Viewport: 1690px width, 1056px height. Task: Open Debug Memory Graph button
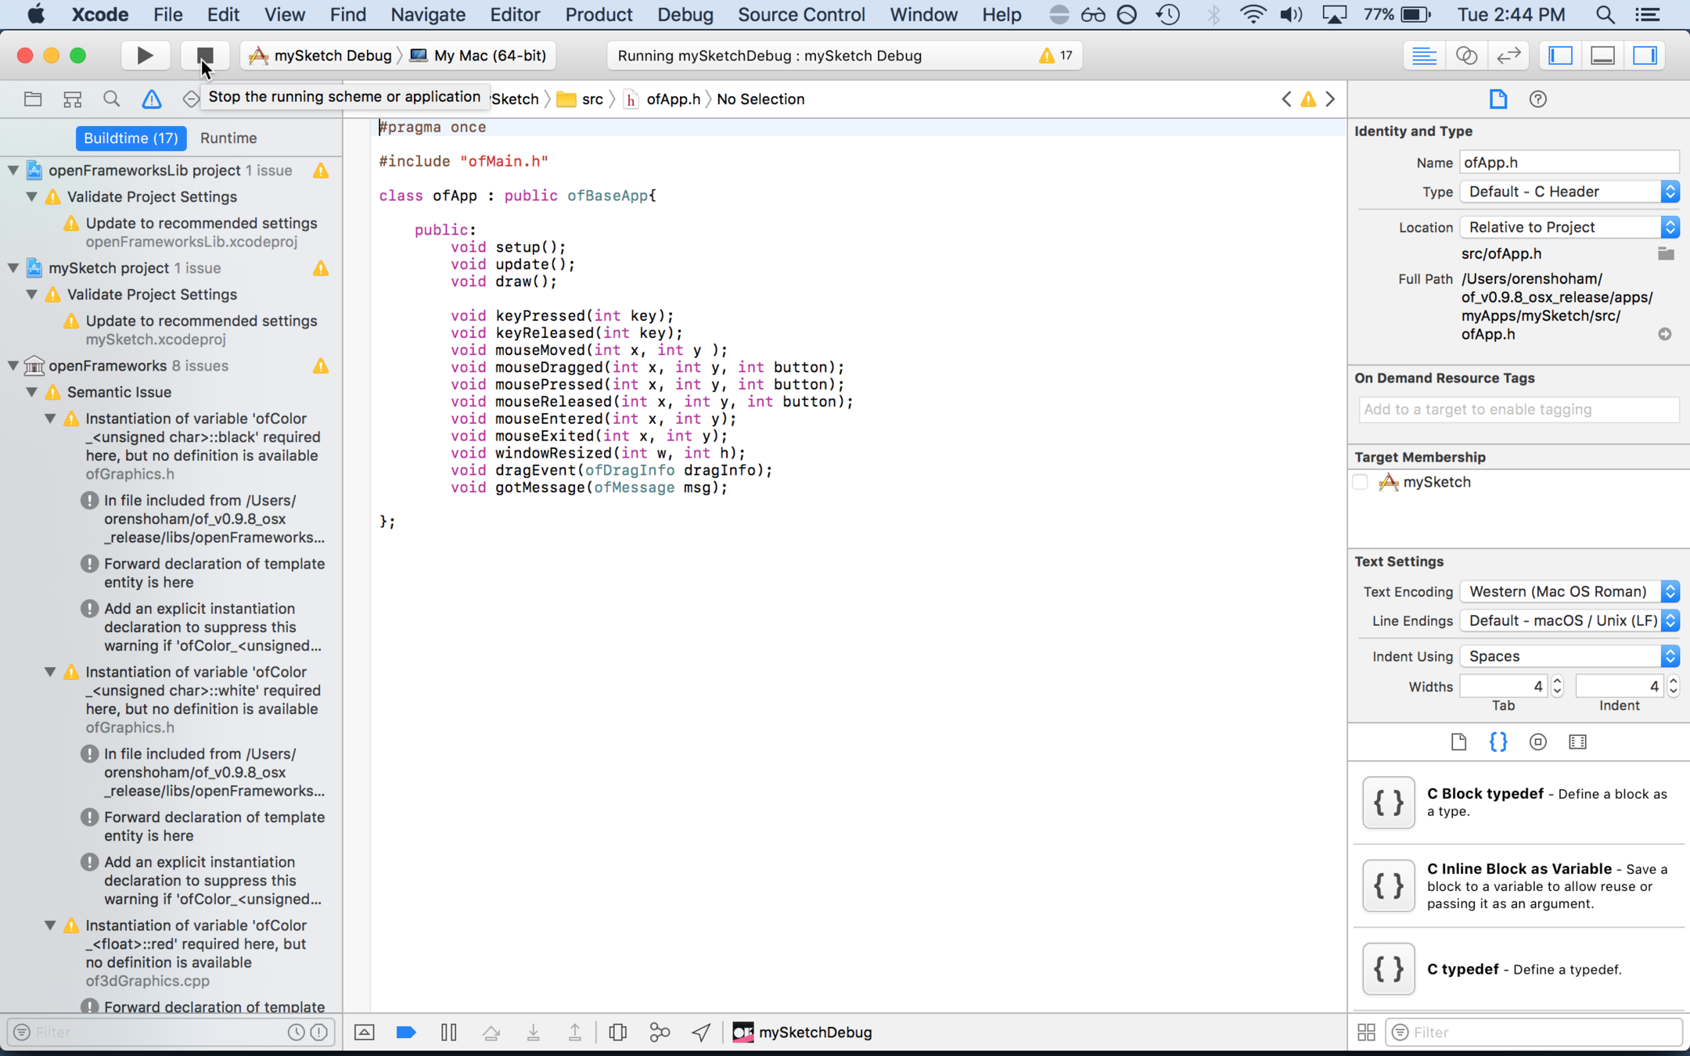[660, 1033]
